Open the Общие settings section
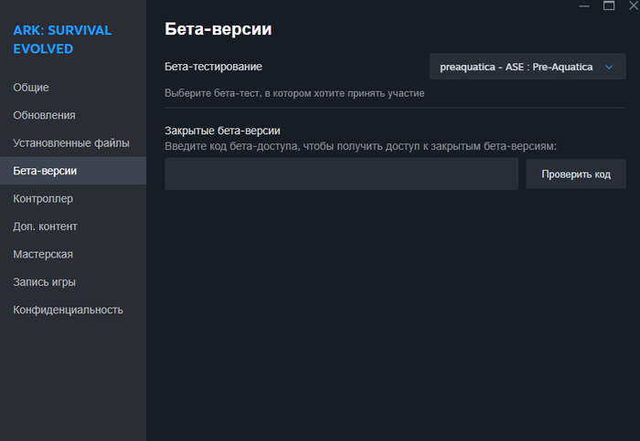Viewport: 640px width, 441px height. [73, 88]
